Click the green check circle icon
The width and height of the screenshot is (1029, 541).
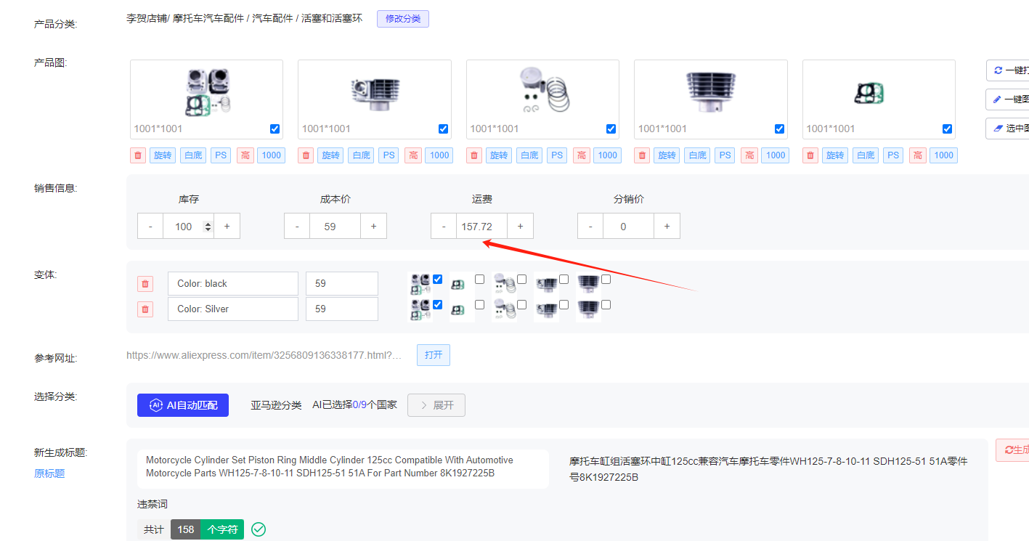click(259, 529)
